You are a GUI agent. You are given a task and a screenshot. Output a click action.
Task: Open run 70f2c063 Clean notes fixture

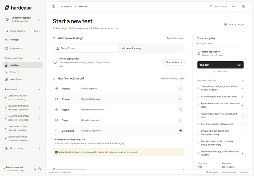tap(23, 98)
